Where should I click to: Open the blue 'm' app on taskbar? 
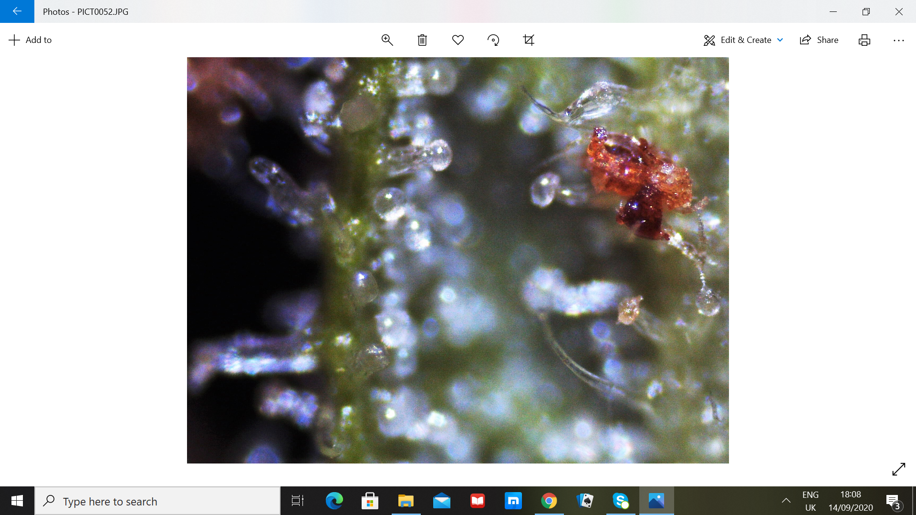coord(513,501)
